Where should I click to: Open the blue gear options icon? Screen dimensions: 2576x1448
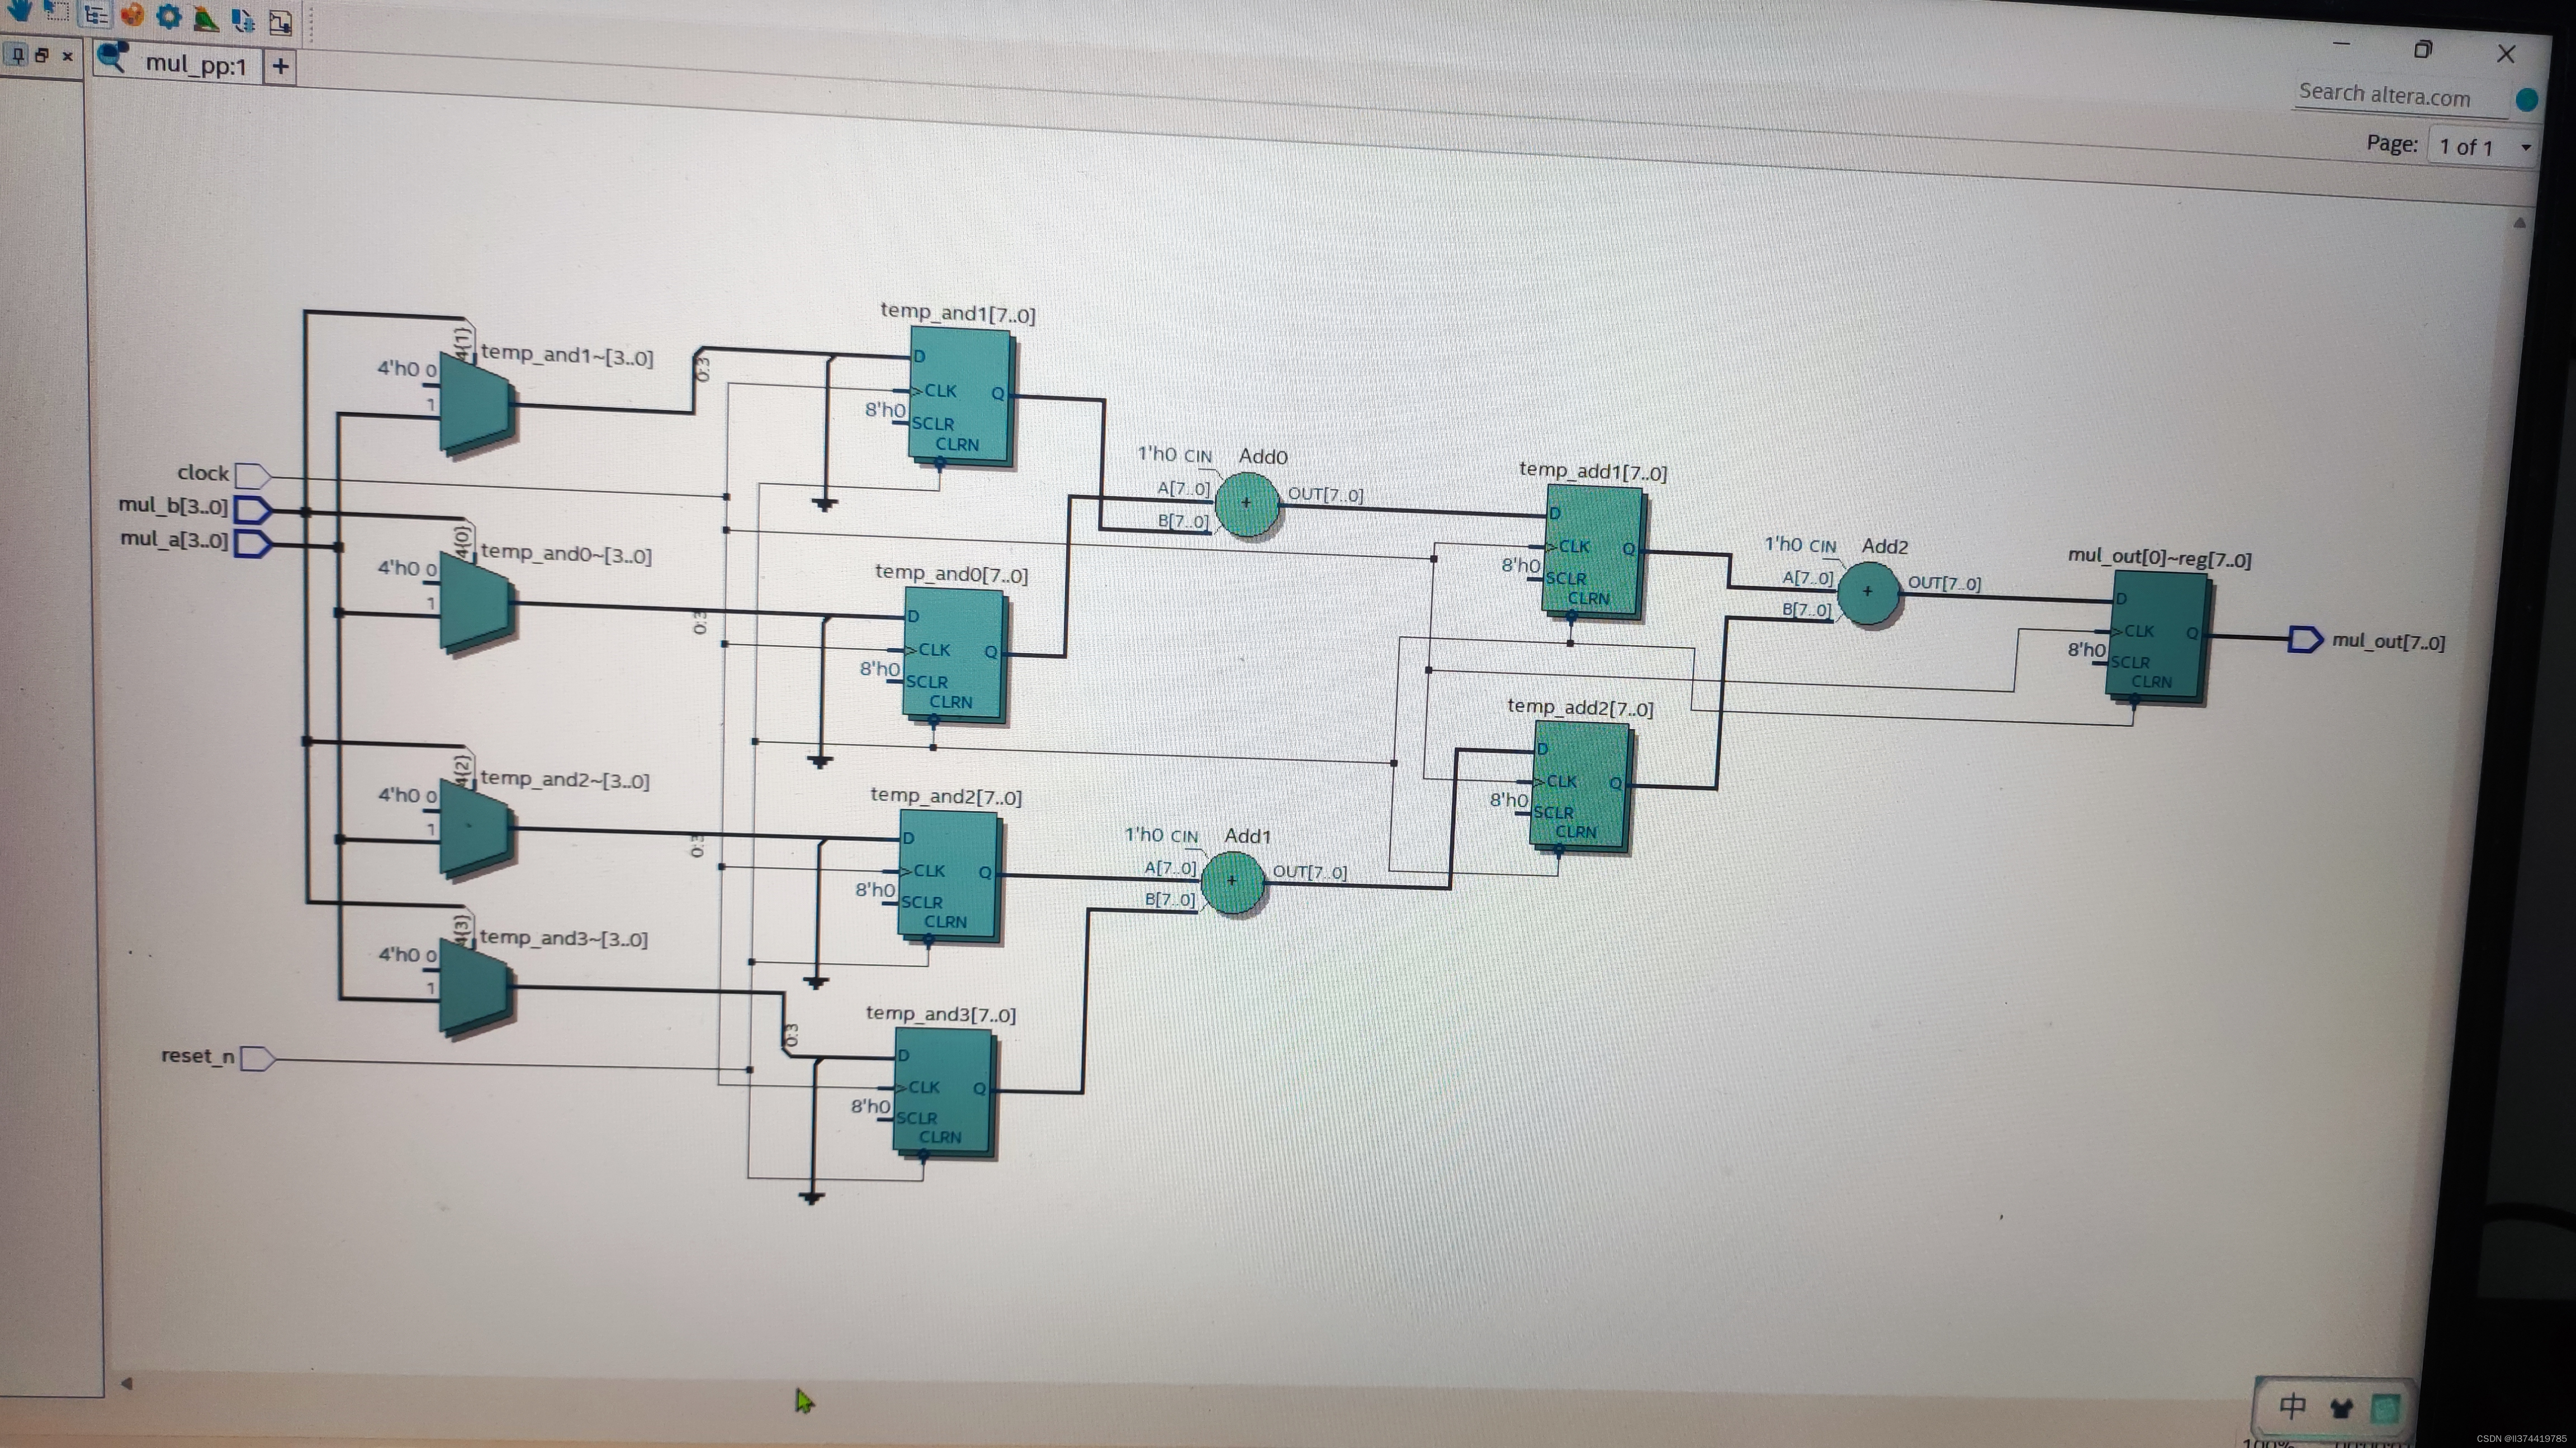coord(169,16)
